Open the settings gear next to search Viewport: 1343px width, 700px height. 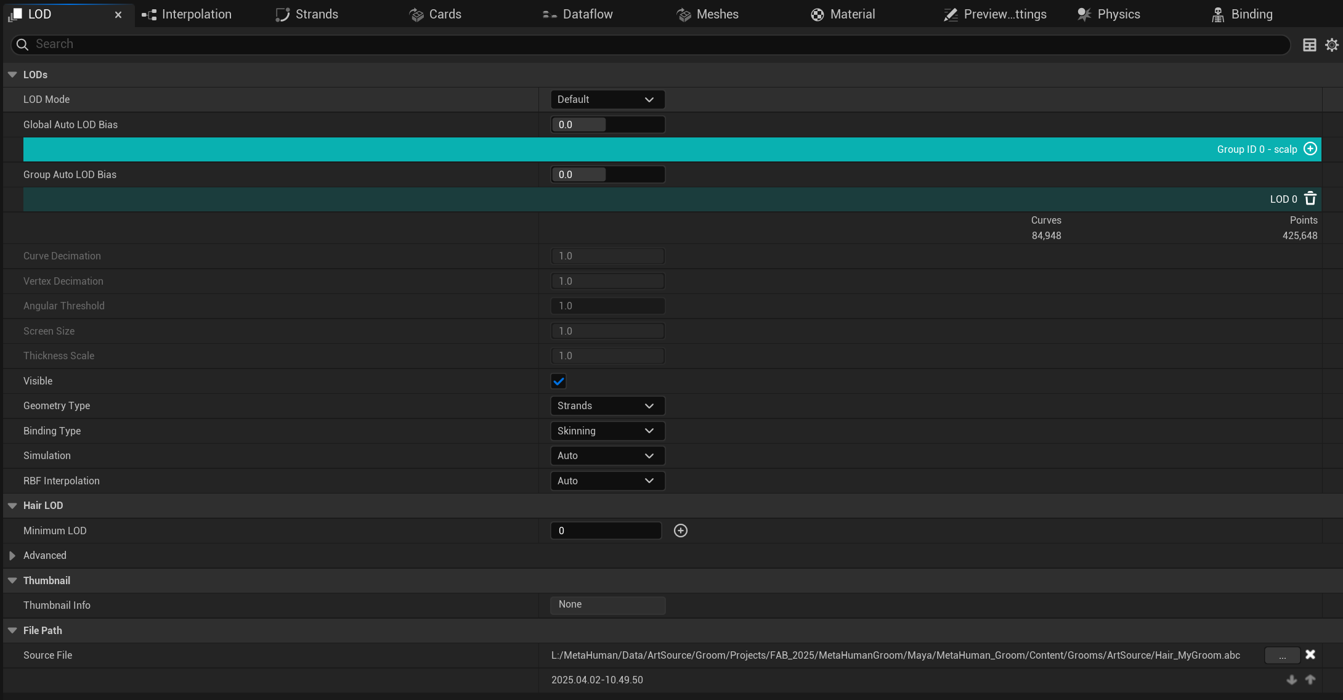pyautogui.click(x=1331, y=45)
